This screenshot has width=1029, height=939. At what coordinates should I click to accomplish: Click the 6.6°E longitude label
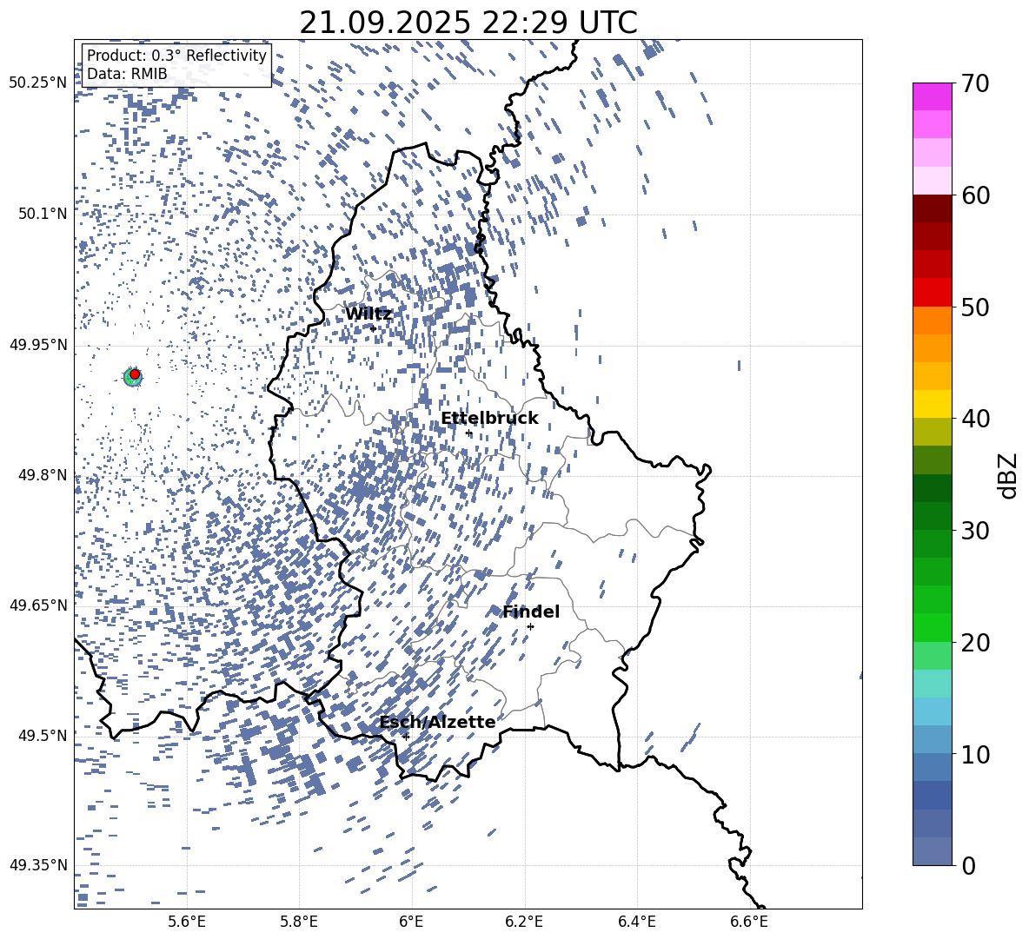tap(749, 922)
